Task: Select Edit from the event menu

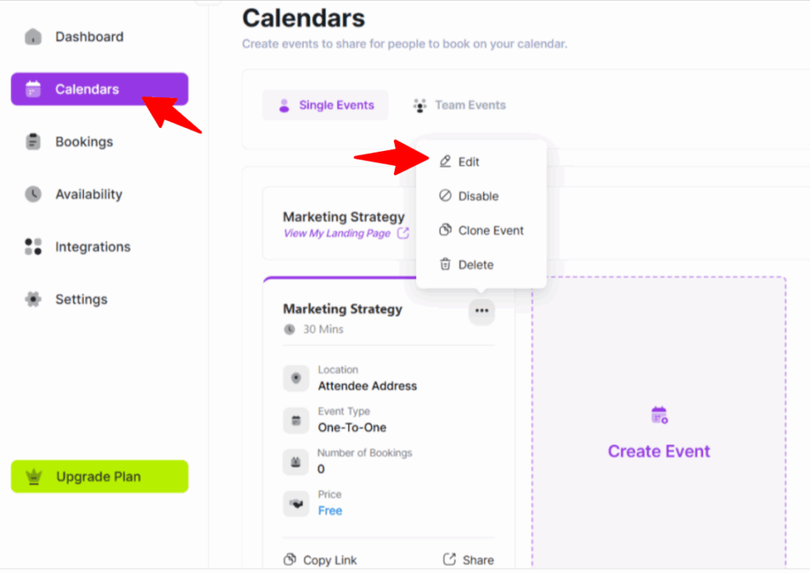Action: 468,162
